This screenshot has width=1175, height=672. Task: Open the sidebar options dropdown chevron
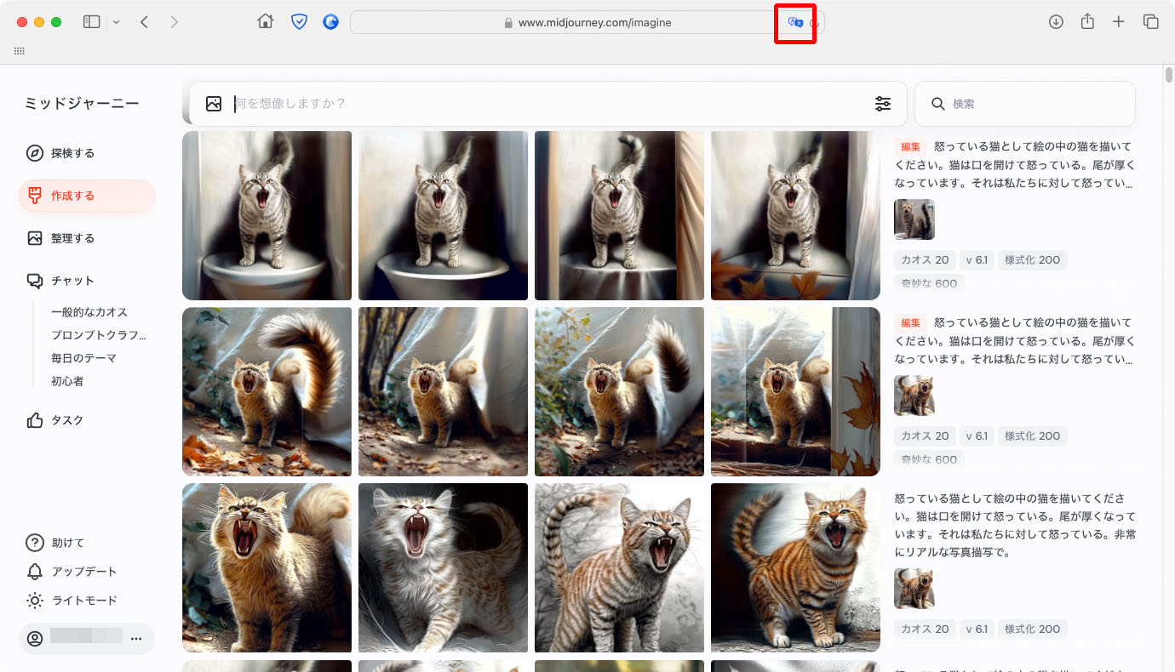click(x=117, y=22)
